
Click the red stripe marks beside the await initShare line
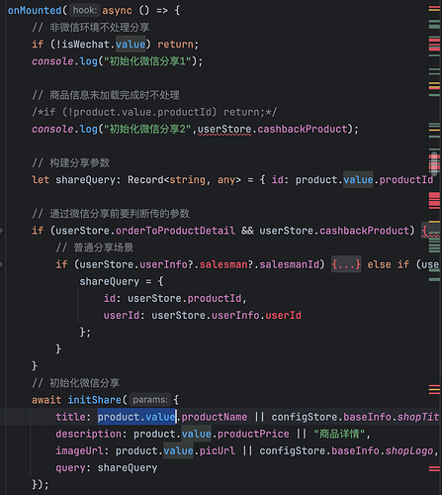(x=434, y=389)
